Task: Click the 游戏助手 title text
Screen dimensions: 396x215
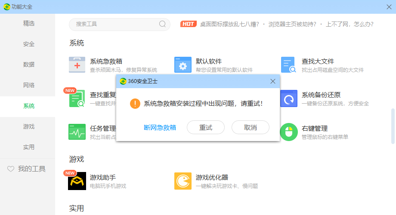Action: point(103,178)
